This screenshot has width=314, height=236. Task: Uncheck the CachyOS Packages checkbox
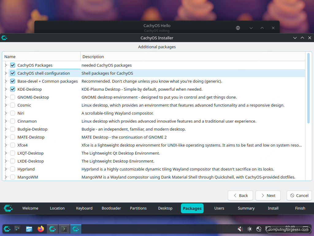[13, 65]
